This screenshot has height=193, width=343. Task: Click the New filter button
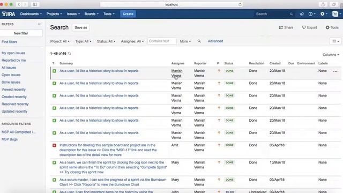21,33
